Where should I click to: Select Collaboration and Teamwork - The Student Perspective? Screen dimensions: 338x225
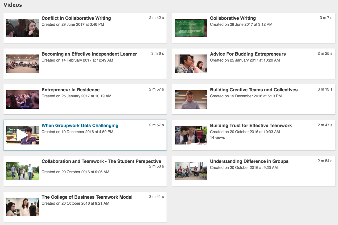(101, 161)
